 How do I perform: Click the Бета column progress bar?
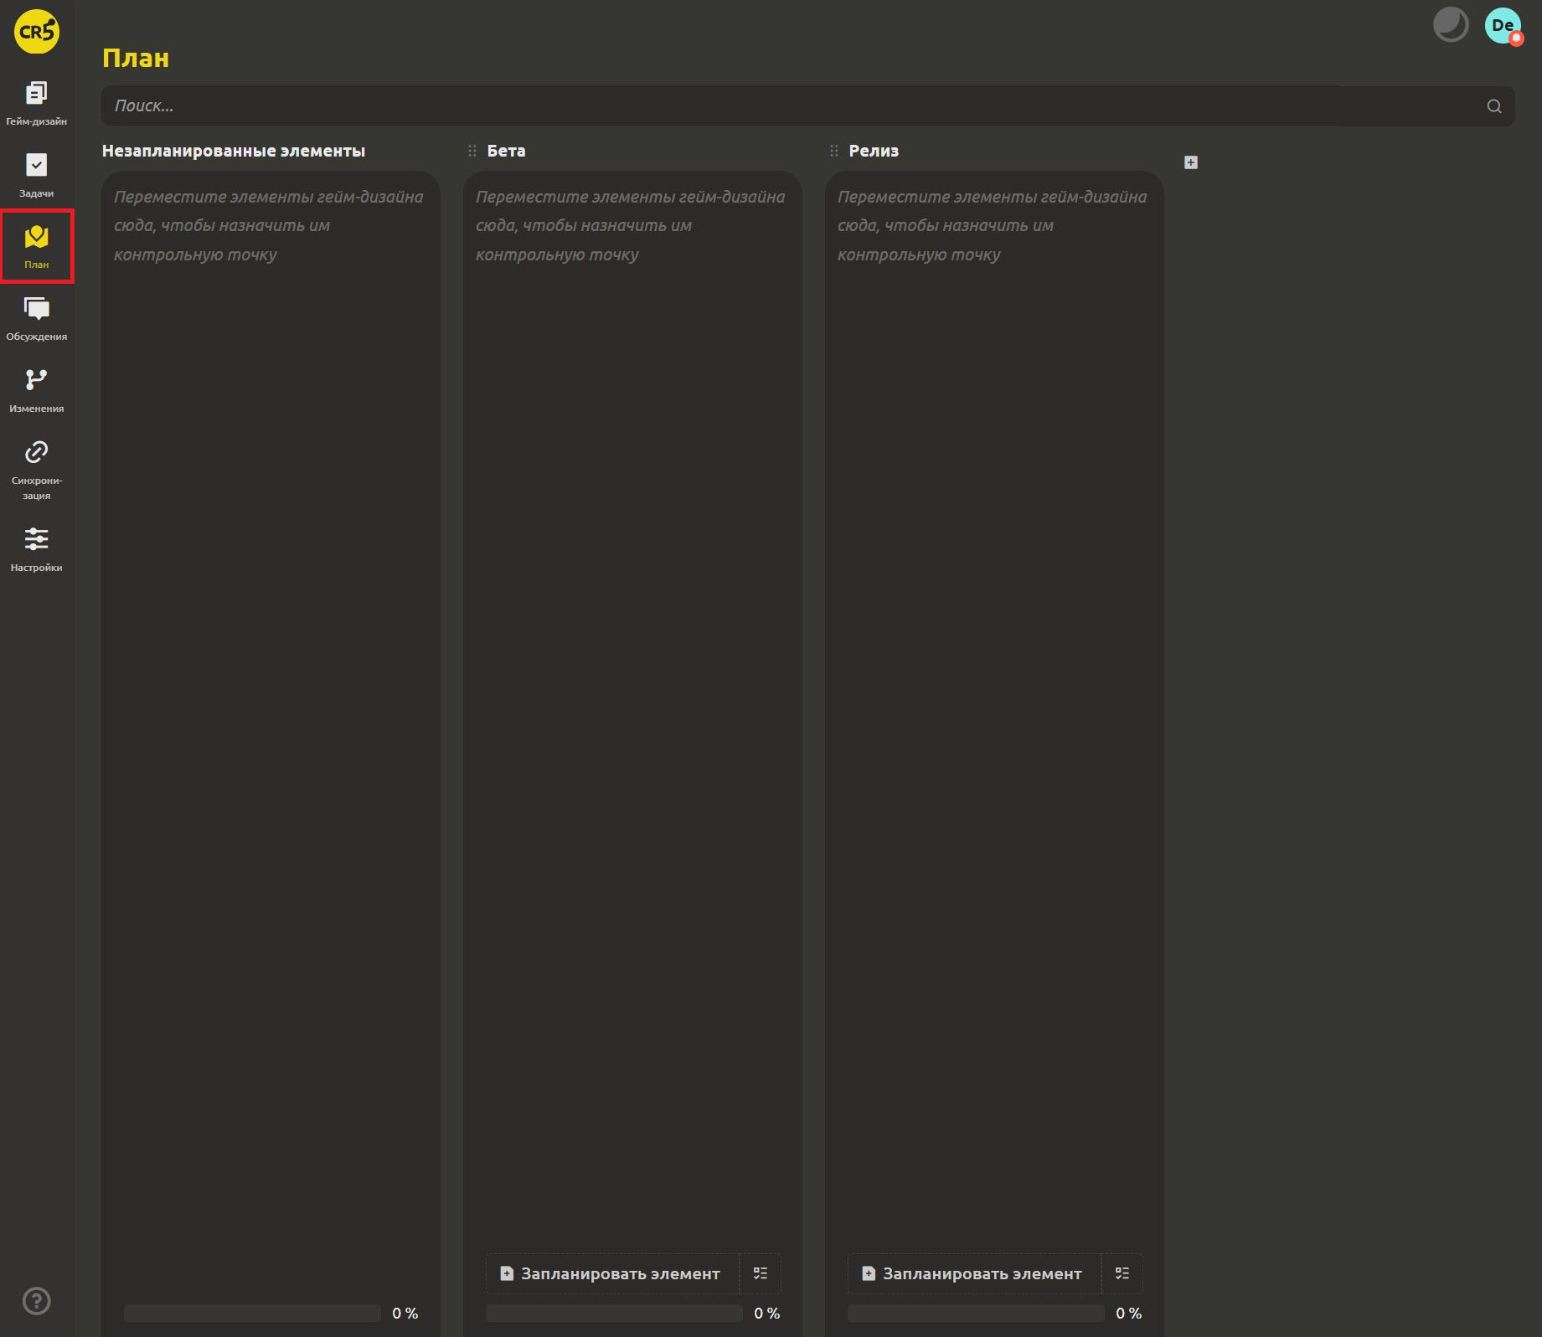point(614,1313)
